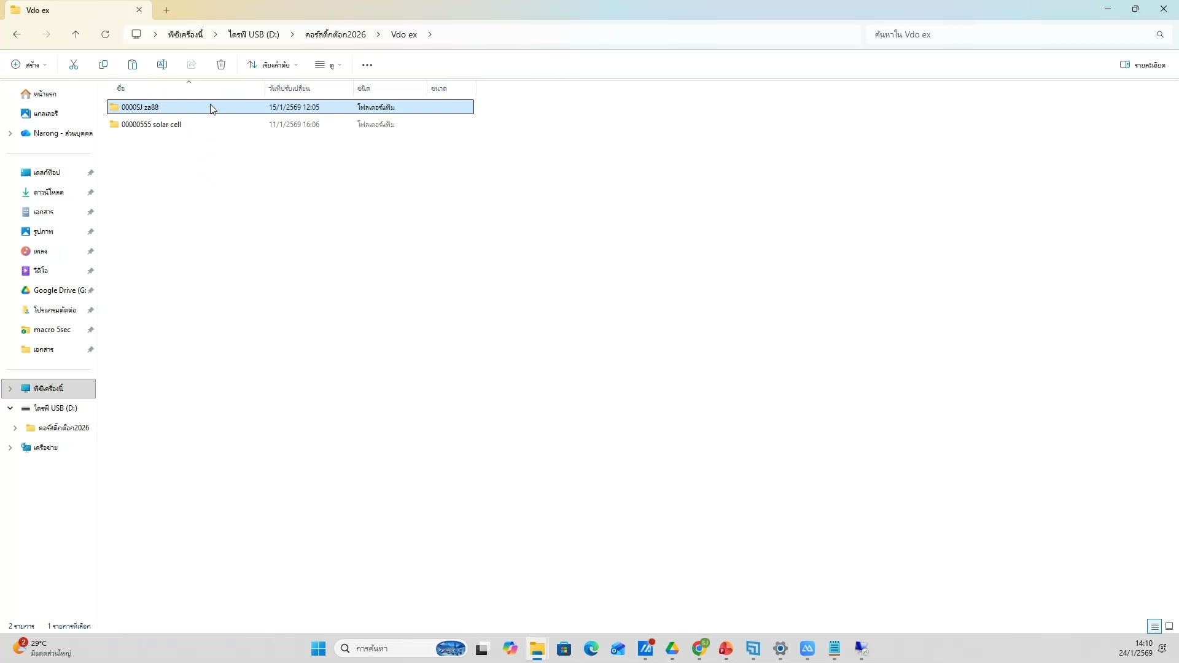Image resolution: width=1179 pixels, height=663 pixels.
Task: Click the Paste clipboard icon
Action: click(x=133, y=65)
